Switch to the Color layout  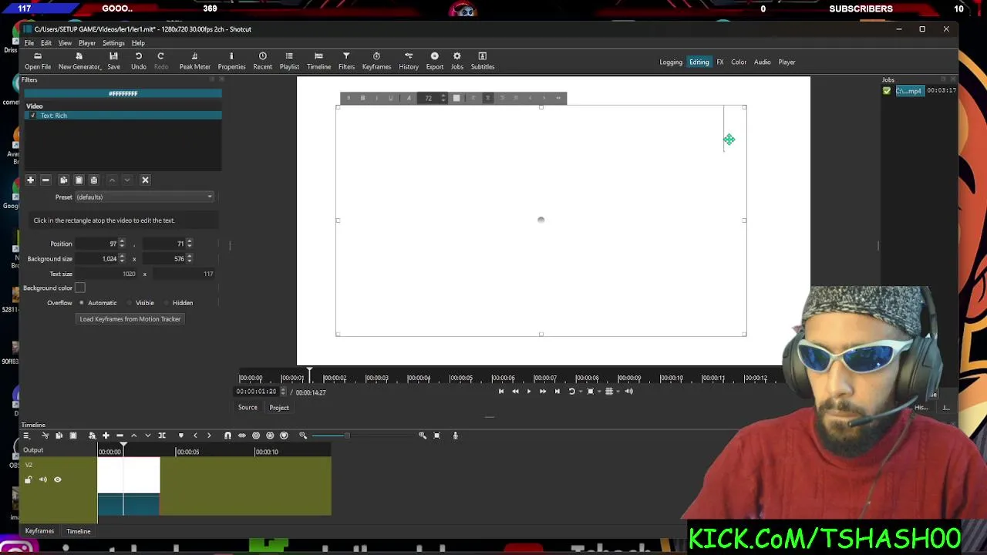click(x=739, y=62)
